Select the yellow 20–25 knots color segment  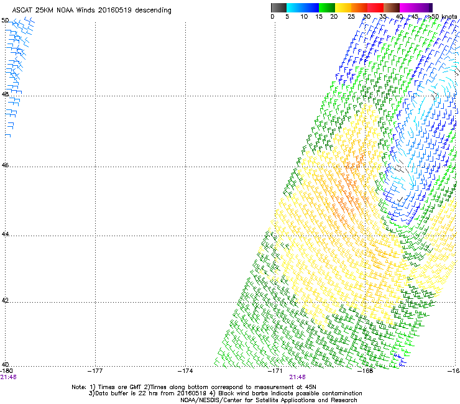(343, 7)
